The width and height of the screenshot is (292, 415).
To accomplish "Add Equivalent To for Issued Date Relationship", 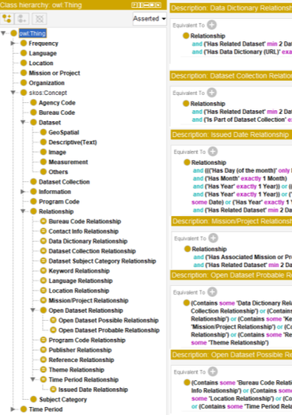I will tap(213, 151).
